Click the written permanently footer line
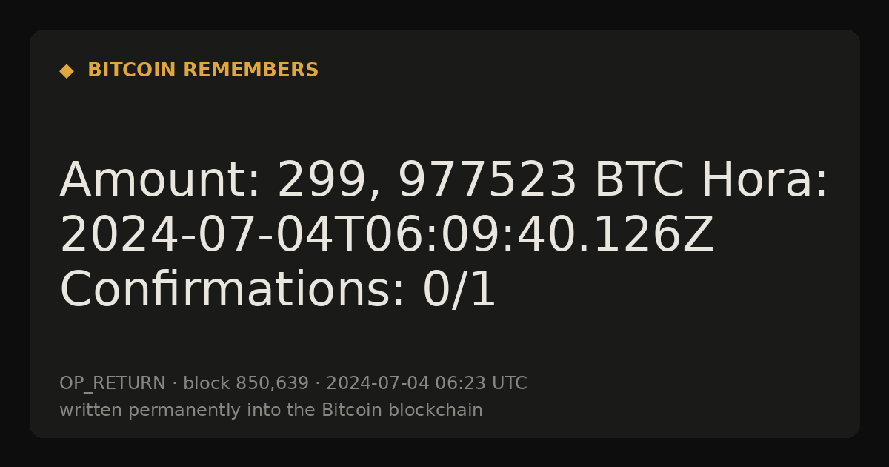This screenshot has height=467, width=889. (x=271, y=410)
